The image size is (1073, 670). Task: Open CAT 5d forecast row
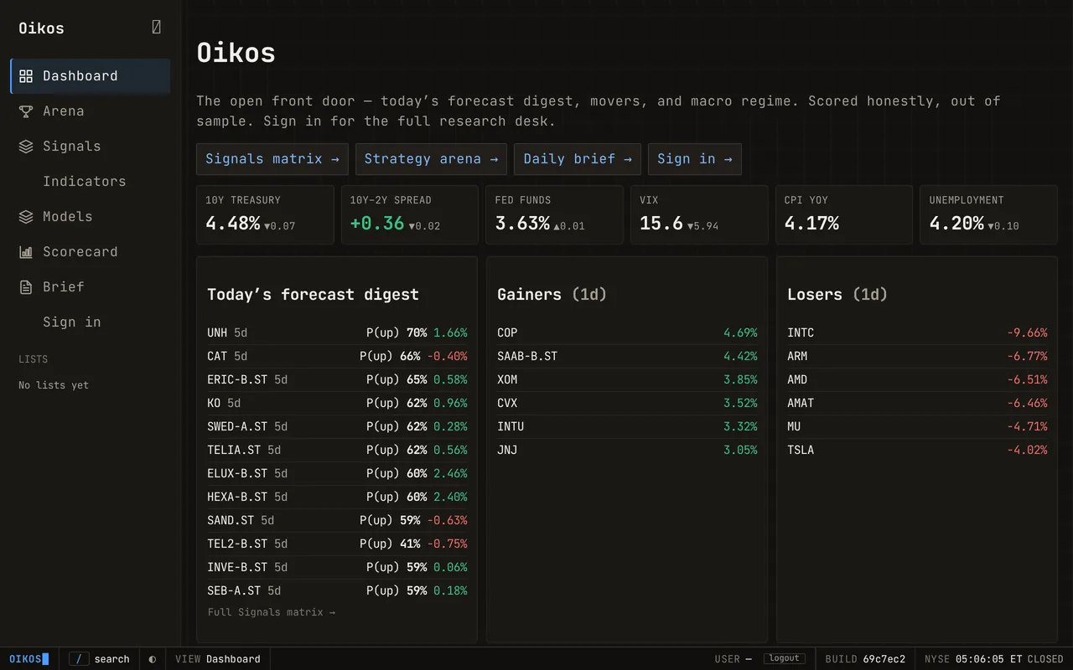click(x=337, y=356)
